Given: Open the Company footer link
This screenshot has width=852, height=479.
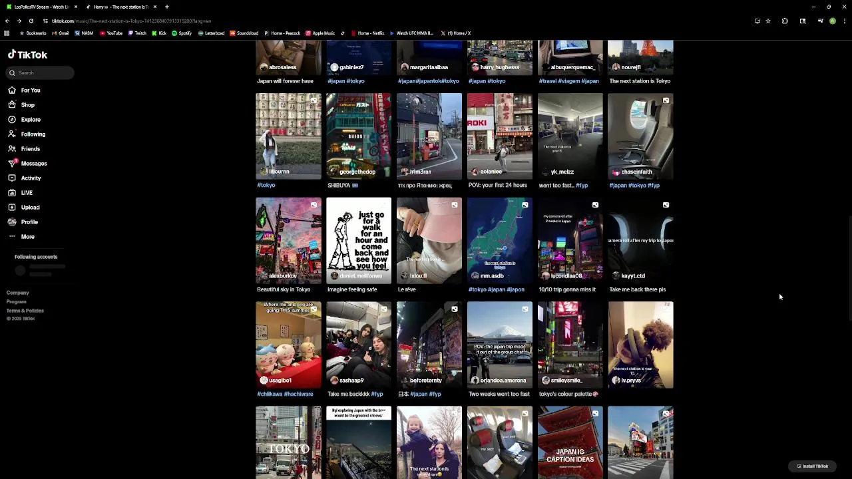Looking at the screenshot, I should click(18, 293).
